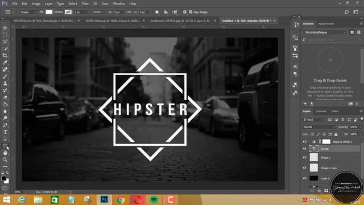Select the Blur tool
364x205 pixels.
pos(5,111)
